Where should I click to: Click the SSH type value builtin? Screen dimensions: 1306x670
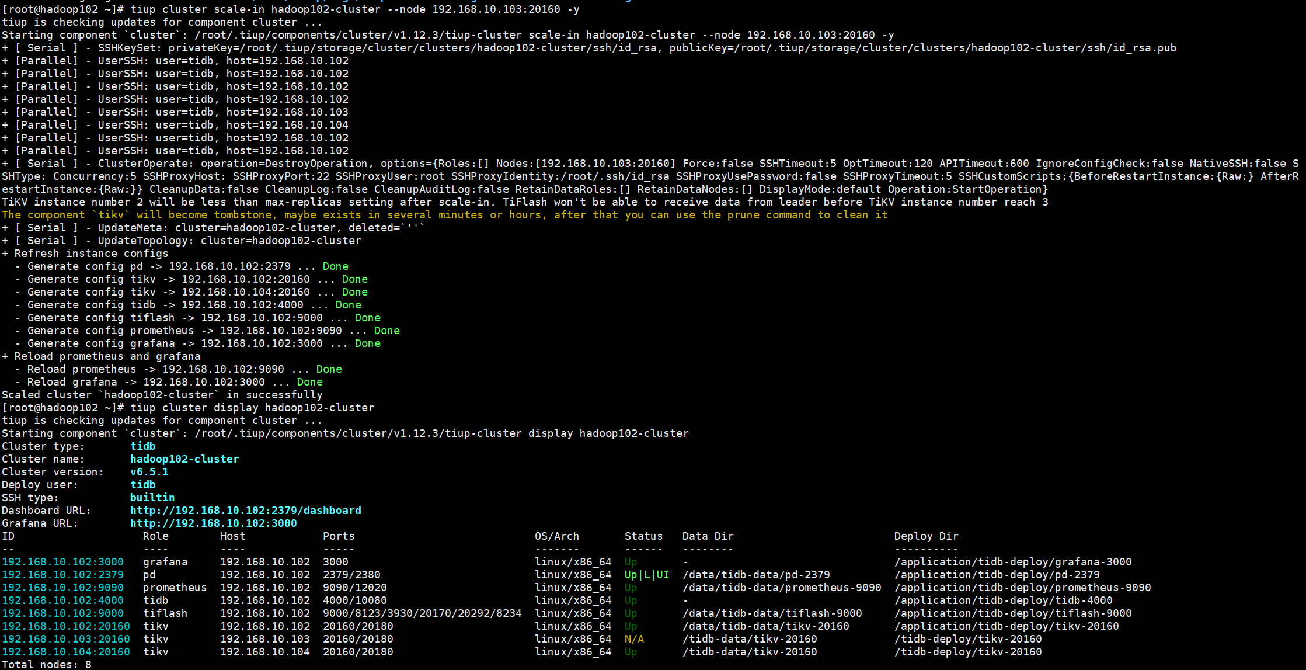tap(152, 498)
